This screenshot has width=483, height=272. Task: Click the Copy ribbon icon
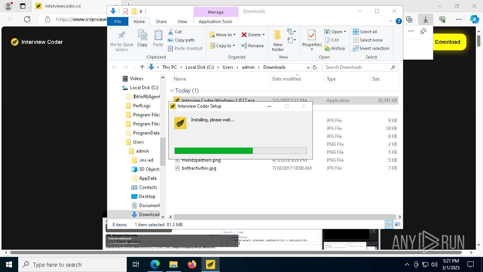(142, 39)
